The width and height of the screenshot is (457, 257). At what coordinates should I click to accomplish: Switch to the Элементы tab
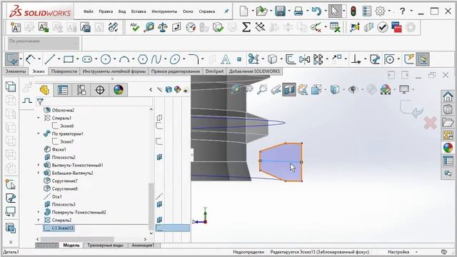click(16, 71)
